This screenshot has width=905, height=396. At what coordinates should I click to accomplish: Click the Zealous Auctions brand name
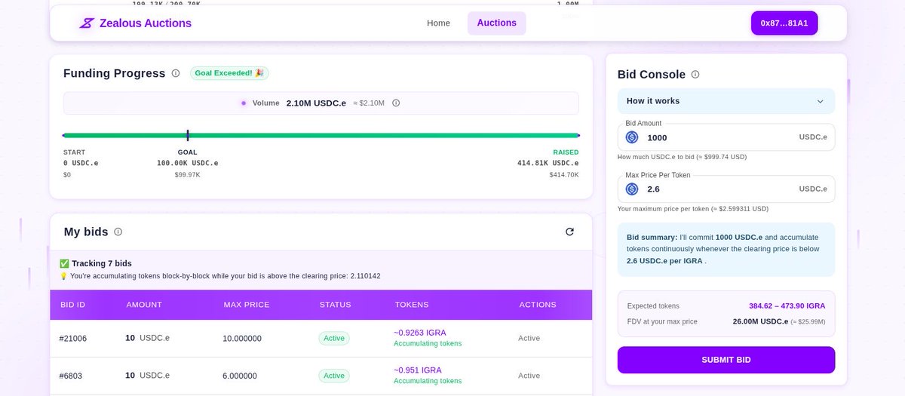tap(146, 23)
